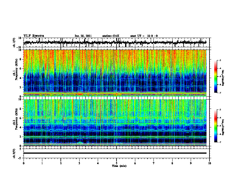Select the "start UT = 18:0 :0" text
This screenshot has width=236, height=183.
pos(144,36)
